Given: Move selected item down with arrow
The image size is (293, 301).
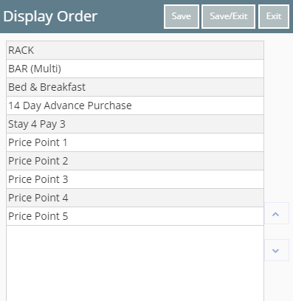Looking at the screenshot, I should click(277, 250).
